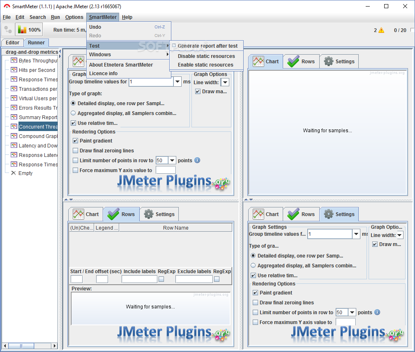
Task: Click Force maximum Y axis field bottom-right
Action: coord(346,322)
